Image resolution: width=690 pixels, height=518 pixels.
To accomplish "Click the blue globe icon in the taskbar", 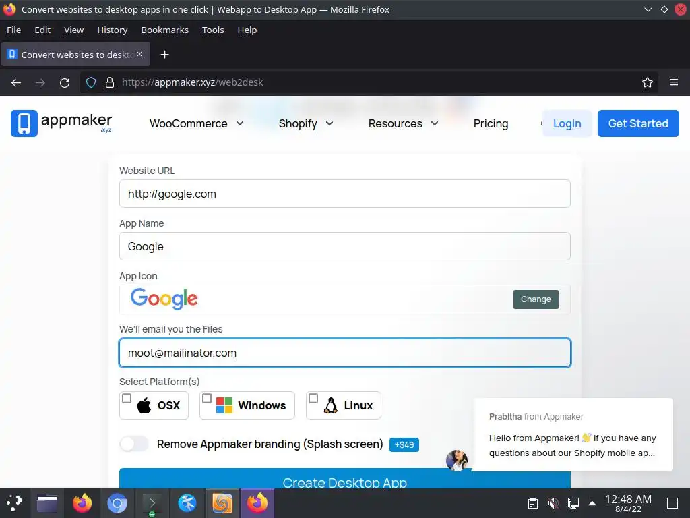I will tap(187, 502).
